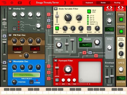Open the Square Harmonics table select display
Viewport: 127px width, 95px height.
coord(26,75)
